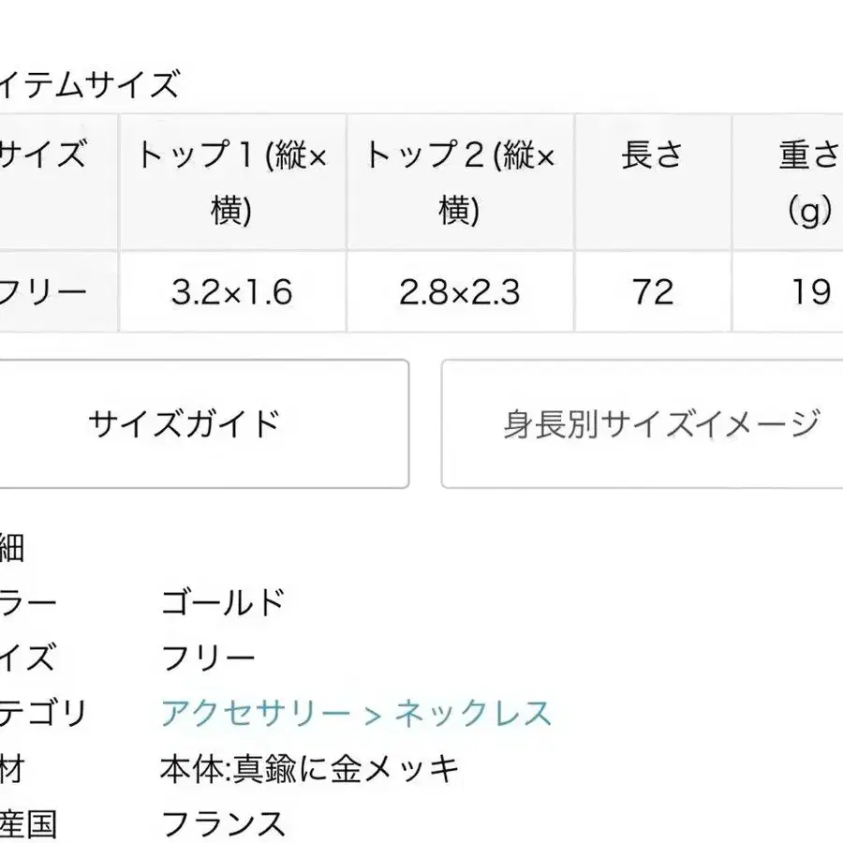Select the length value 72 cell
843x843 pixels.
click(653, 292)
